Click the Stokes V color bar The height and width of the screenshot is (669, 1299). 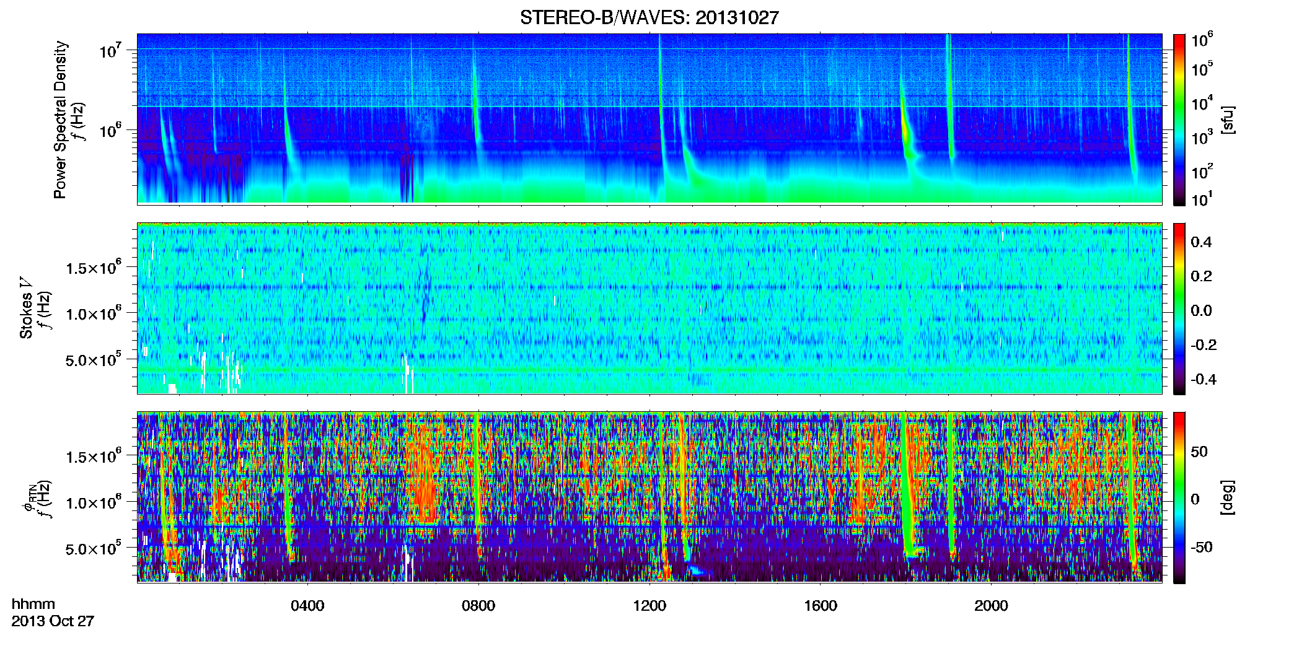(1179, 308)
